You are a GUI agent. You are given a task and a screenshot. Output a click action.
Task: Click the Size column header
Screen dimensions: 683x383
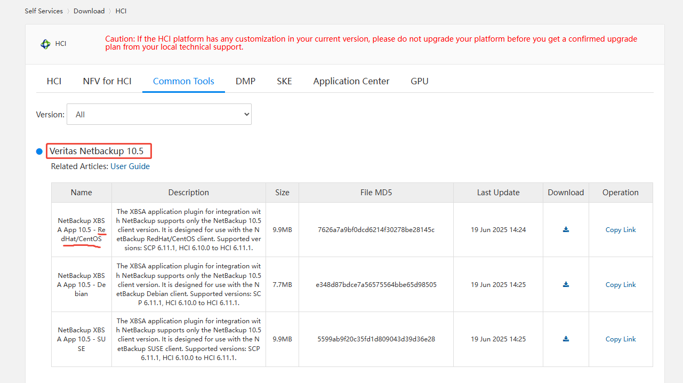tap(283, 193)
